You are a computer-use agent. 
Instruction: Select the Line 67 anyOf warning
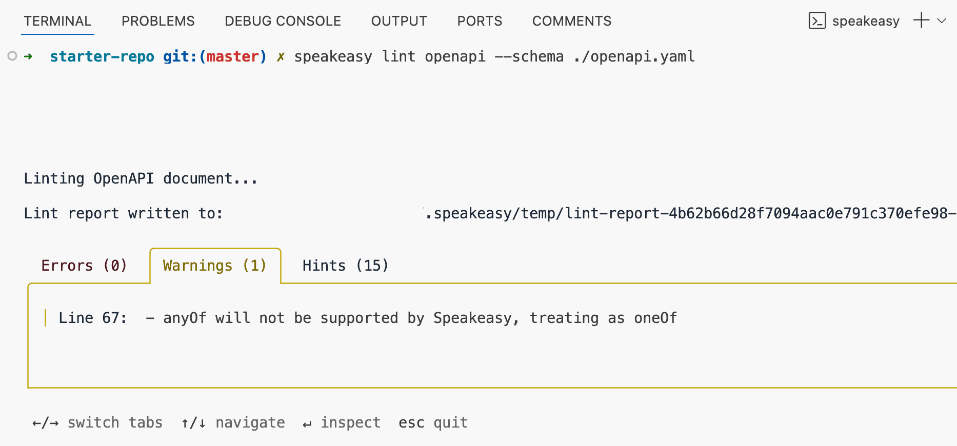tap(368, 318)
